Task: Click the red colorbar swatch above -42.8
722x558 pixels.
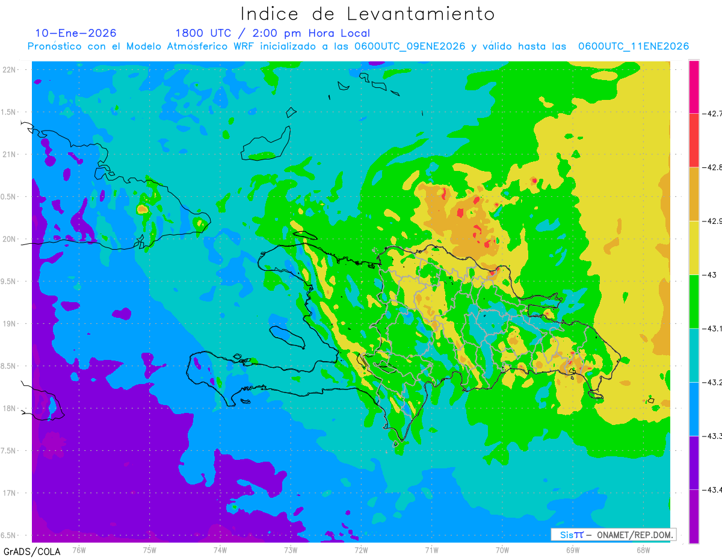Action: [x=694, y=140]
